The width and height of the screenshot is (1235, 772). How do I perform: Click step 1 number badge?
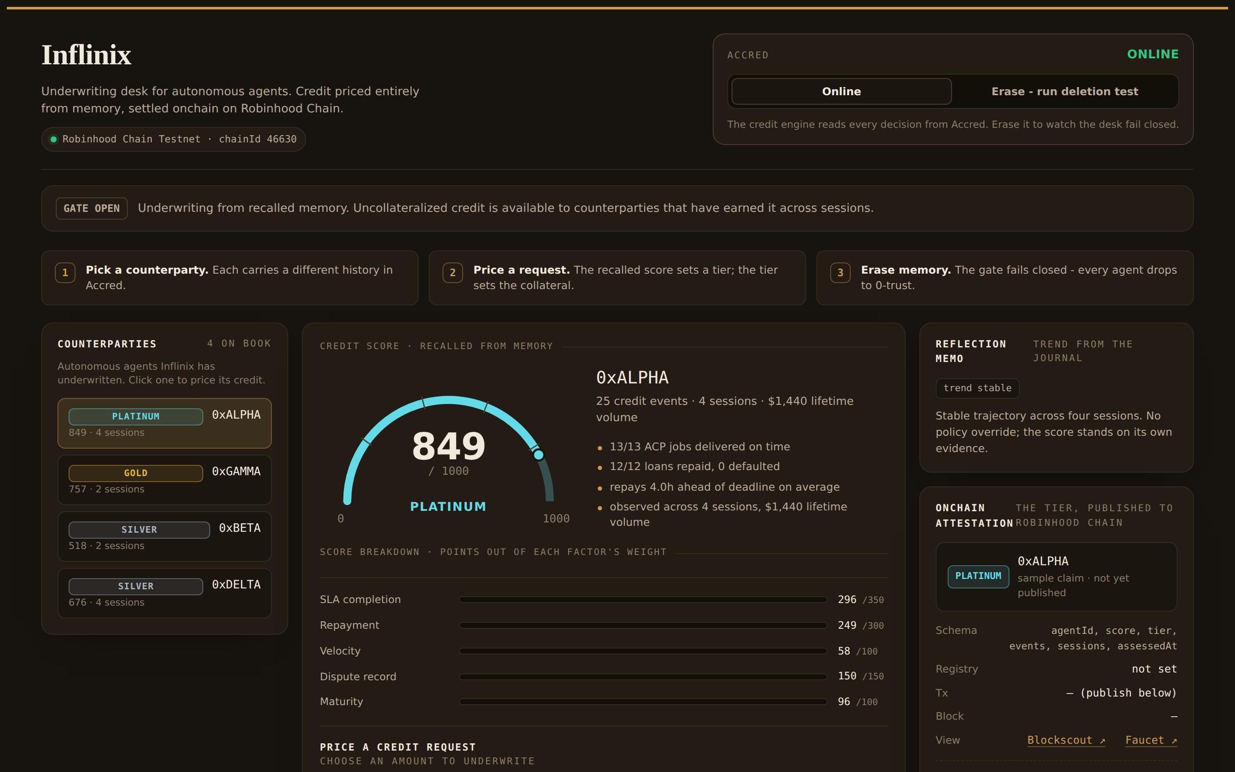[65, 273]
